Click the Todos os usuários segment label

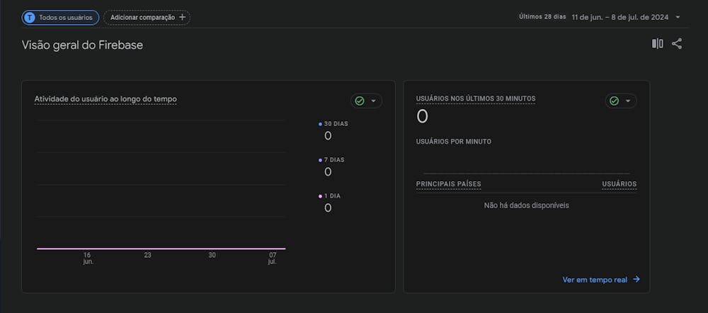point(65,17)
